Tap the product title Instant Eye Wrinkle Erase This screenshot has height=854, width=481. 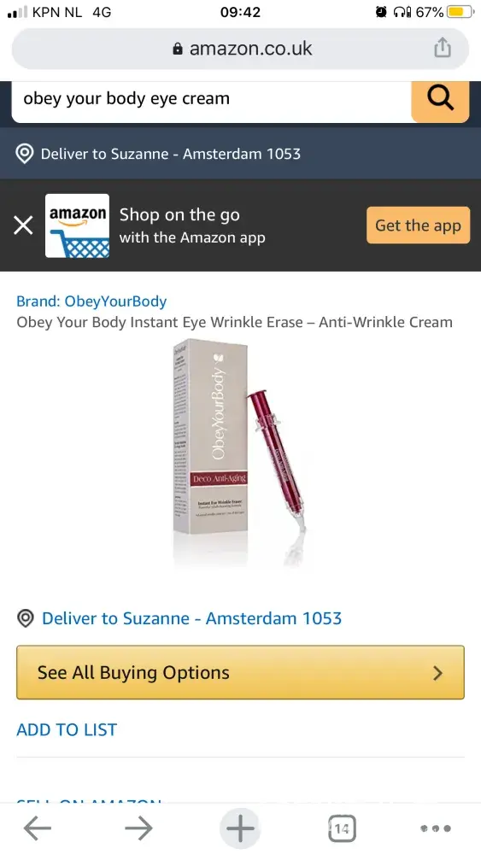pos(234,322)
